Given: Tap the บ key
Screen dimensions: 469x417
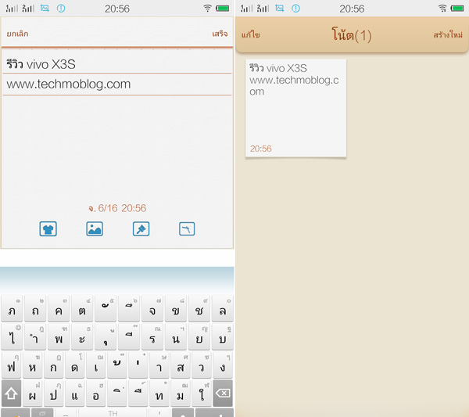Looking at the screenshot, I should pyautogui.click(x=223, y=336).
